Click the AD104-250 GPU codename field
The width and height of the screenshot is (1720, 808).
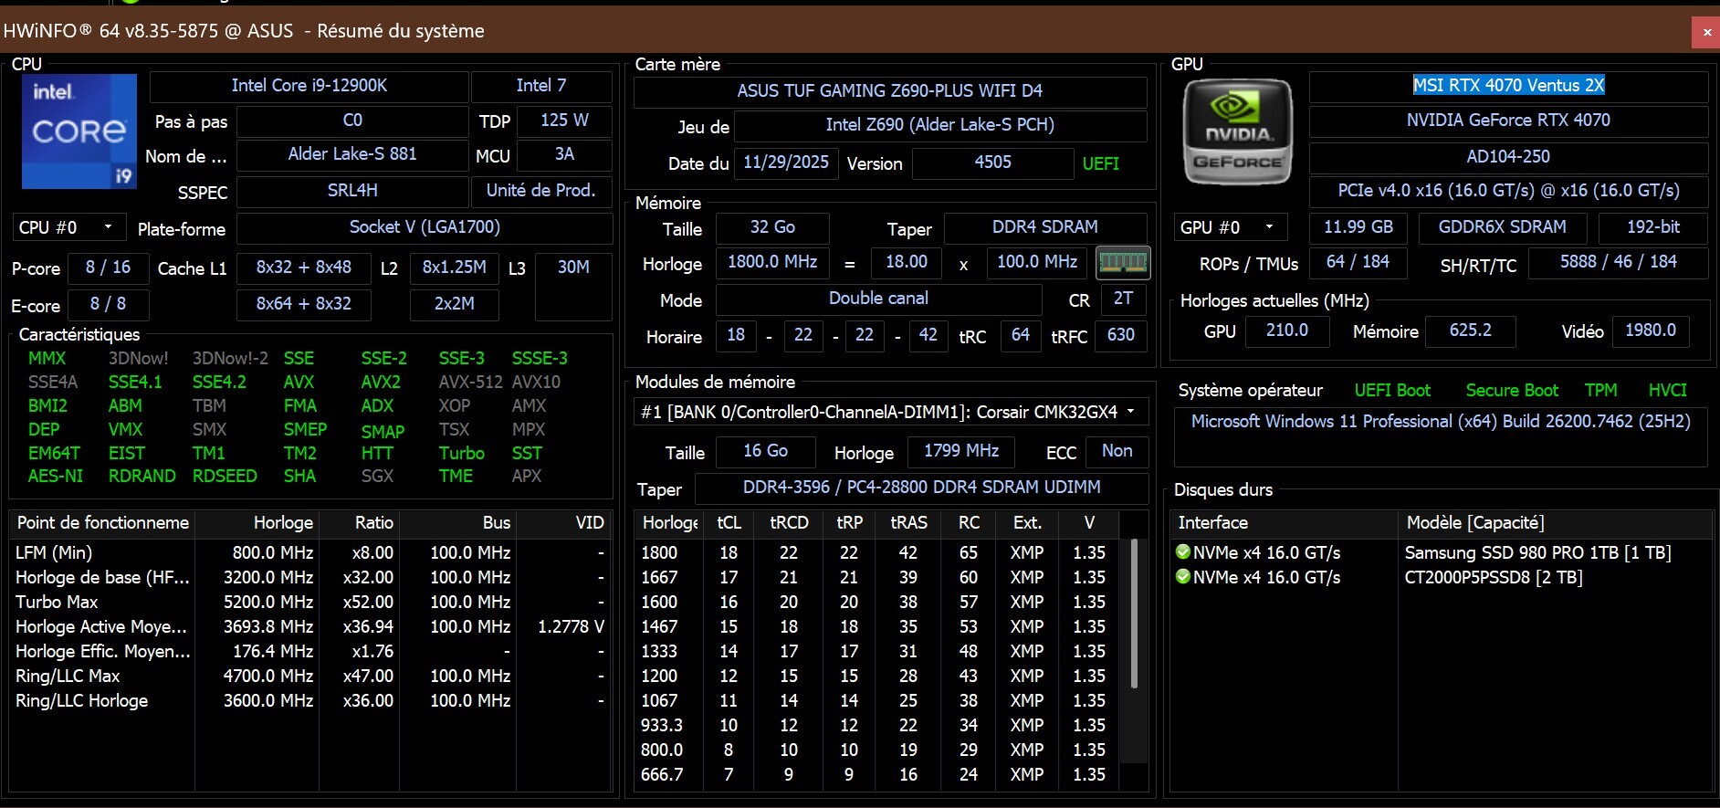1508,157
